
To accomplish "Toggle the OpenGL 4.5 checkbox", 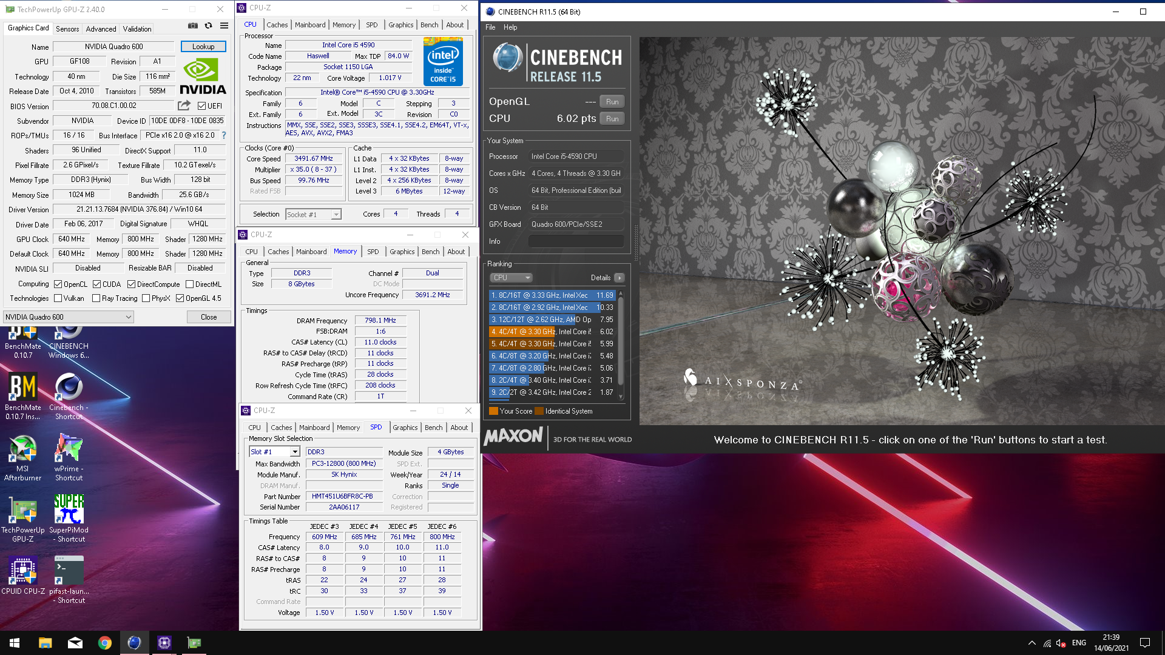I will [x=180, y=298].
